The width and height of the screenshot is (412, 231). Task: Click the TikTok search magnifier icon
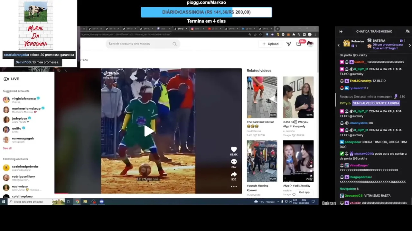(x=174, y=44)
